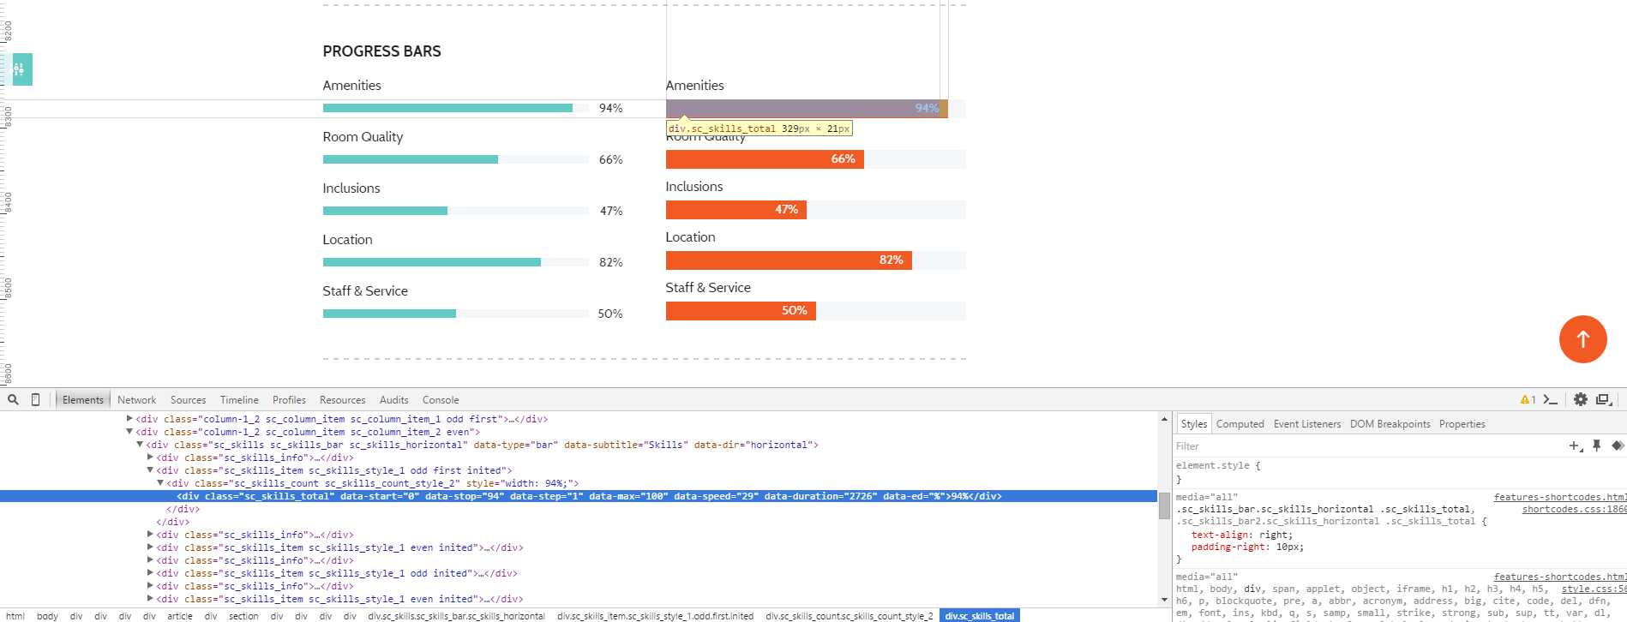Expand the column-1_2 odd first div
Viewport: 1627px width, 622px height.
(x=129, y=419)
